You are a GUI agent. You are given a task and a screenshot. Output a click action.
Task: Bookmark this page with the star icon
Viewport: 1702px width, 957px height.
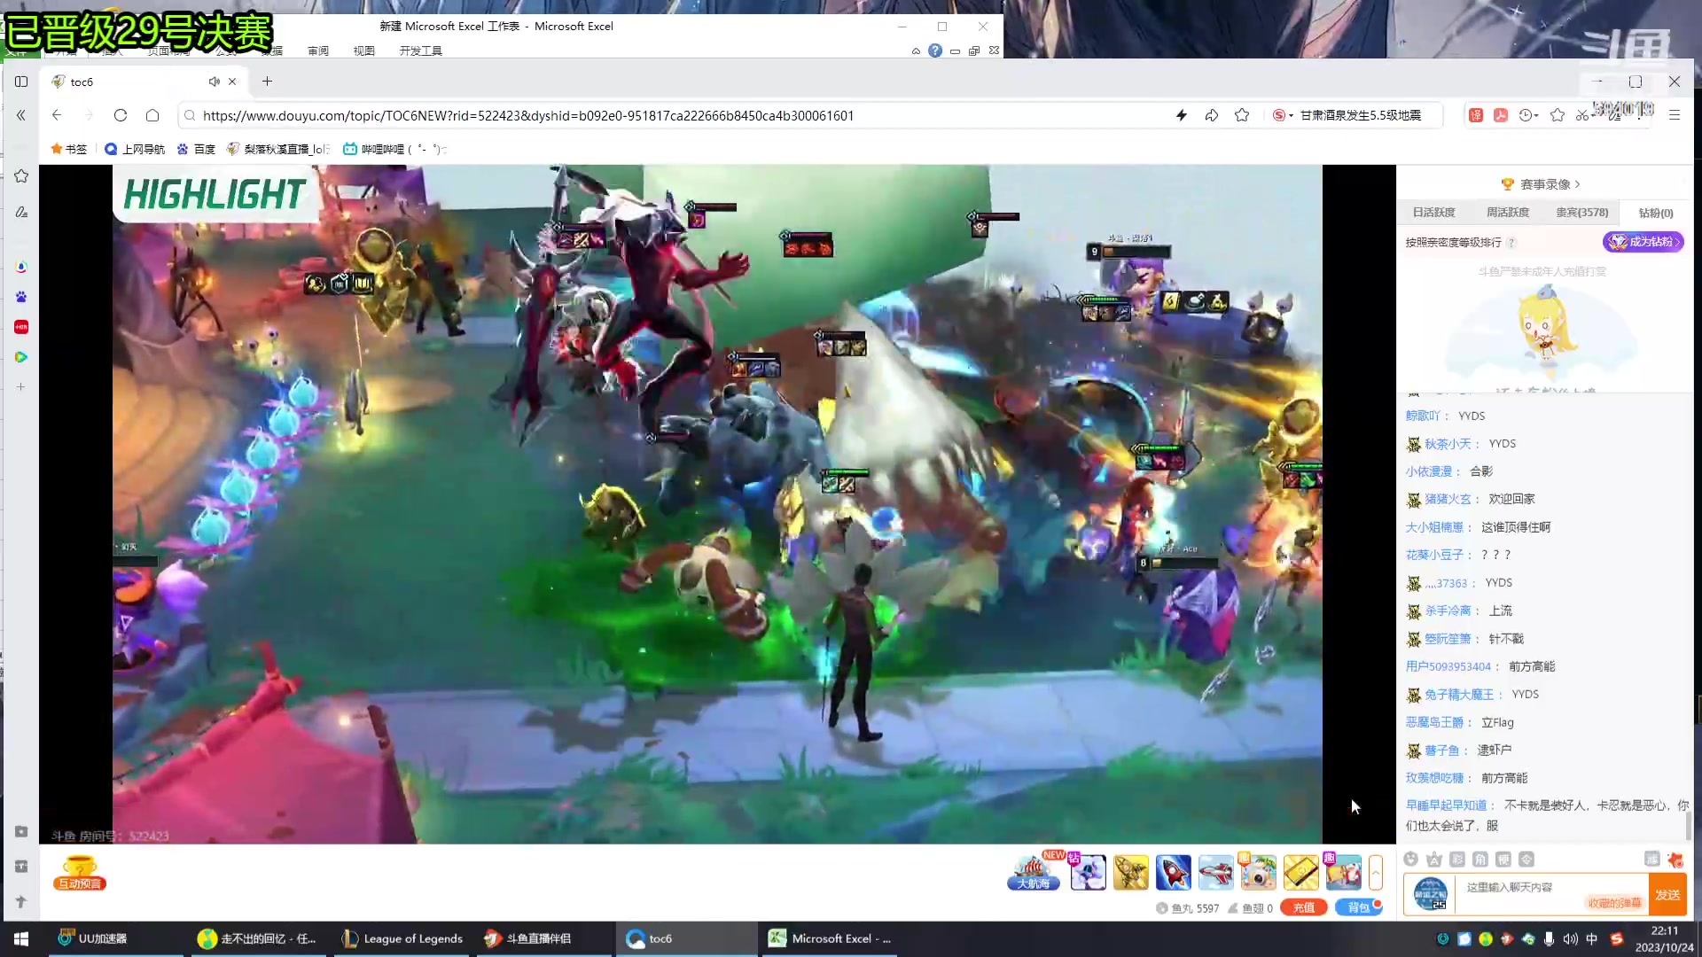tap(1242, 115)
